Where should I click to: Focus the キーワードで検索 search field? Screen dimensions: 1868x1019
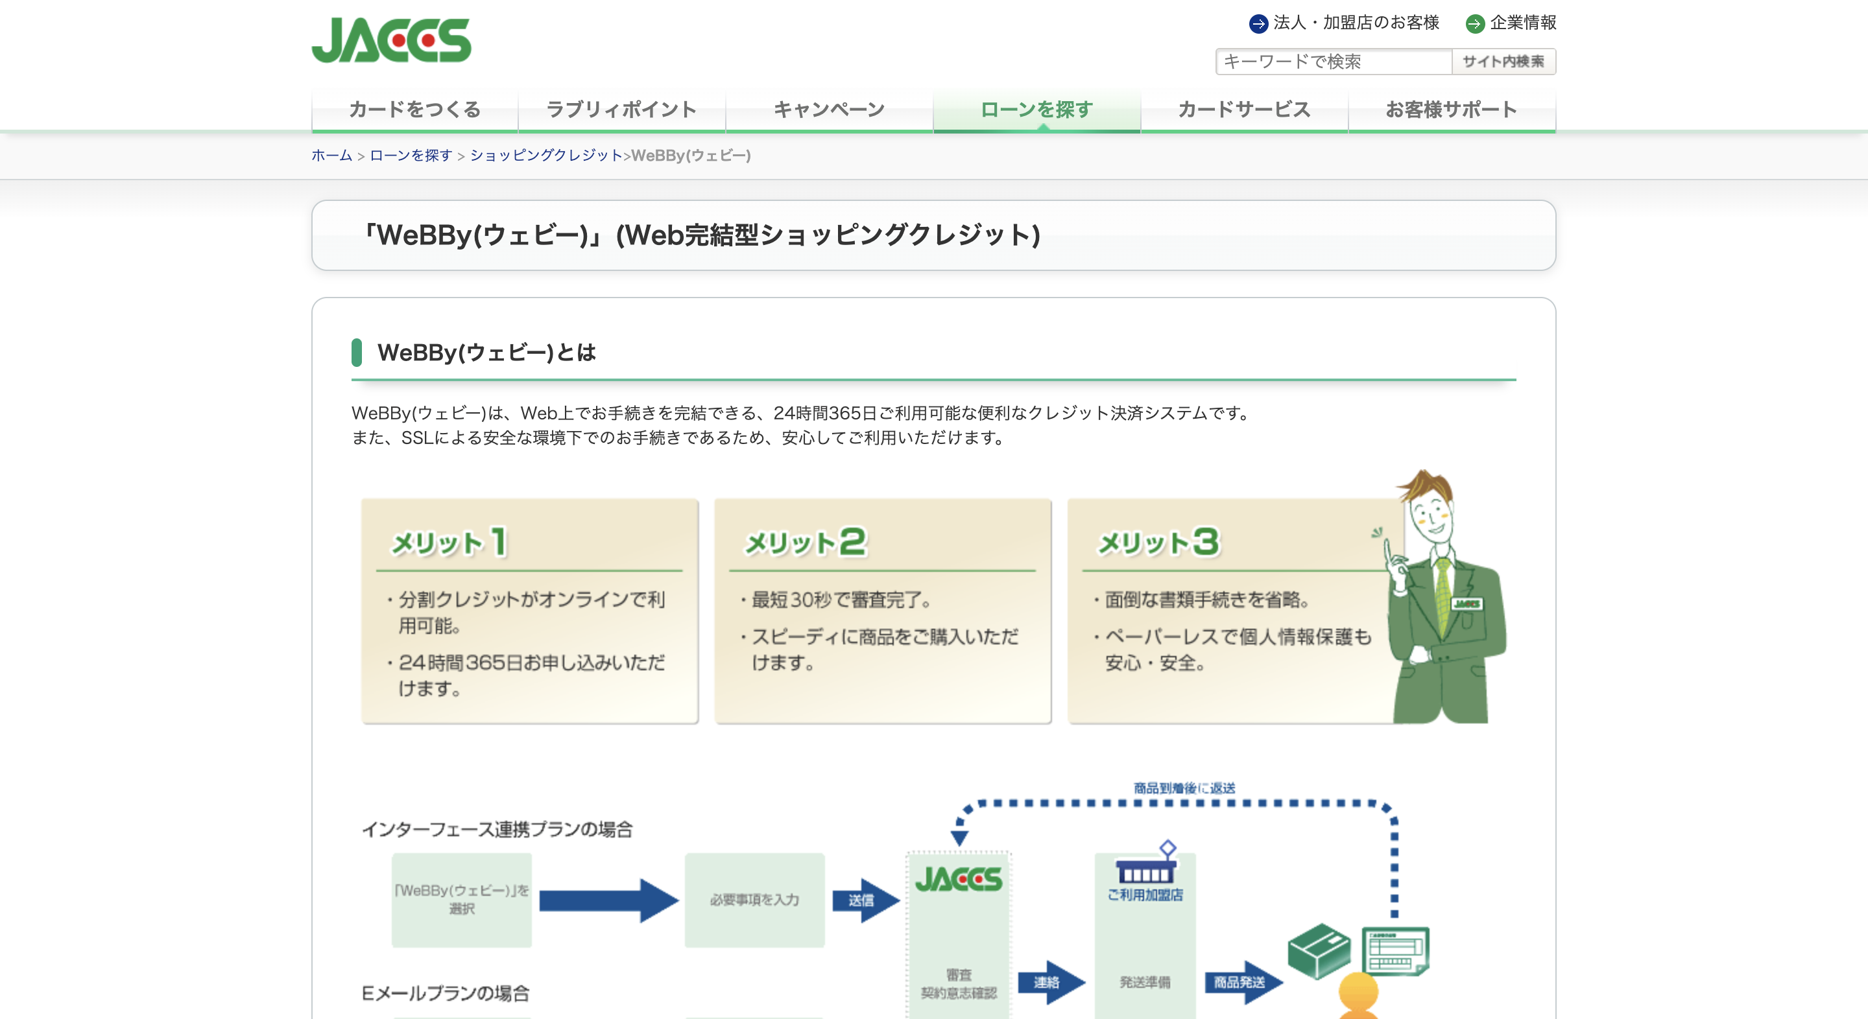point(1334,62)
